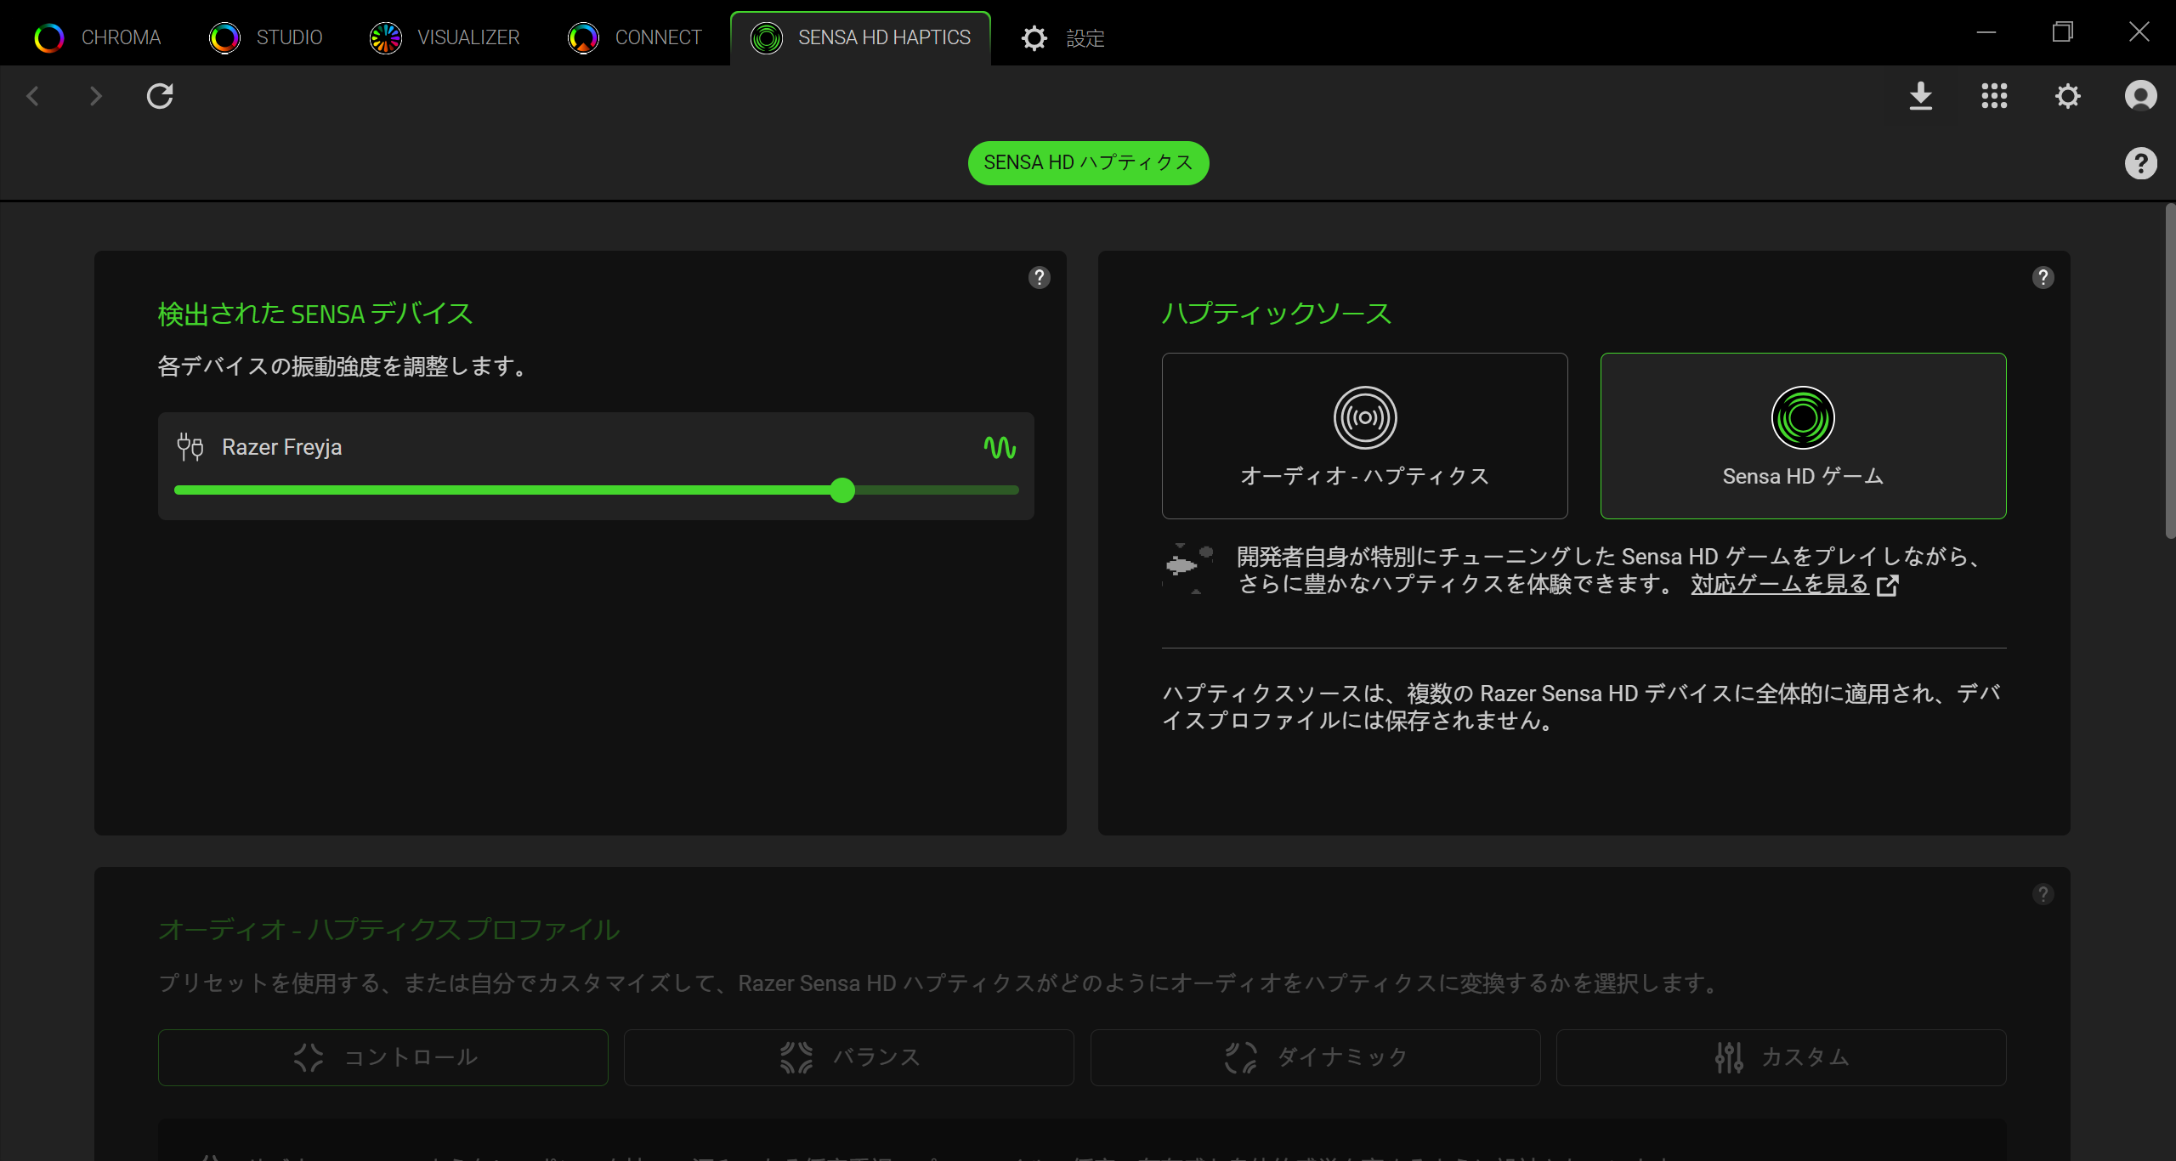Close the application window
The image size is (2176, 1161).
click(2139, 32)
